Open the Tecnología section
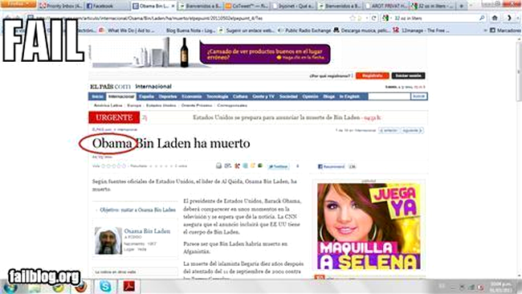Viewport: 522px width, 294px height. [x=218, y=96]
